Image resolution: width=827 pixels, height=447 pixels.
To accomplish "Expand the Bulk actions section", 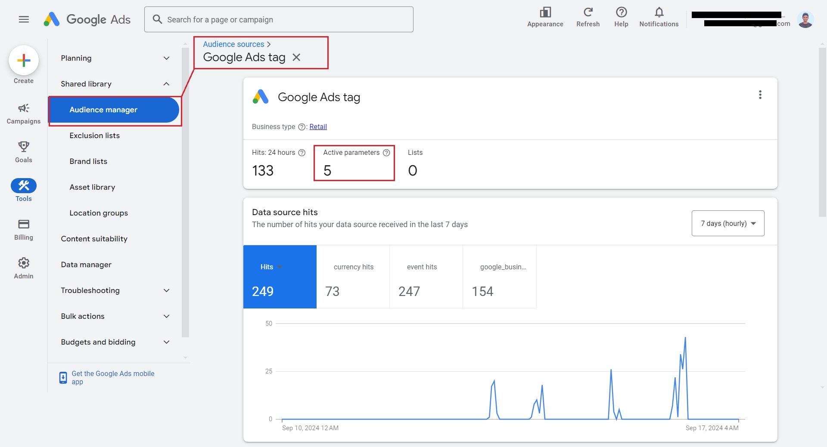I will pos(166,316).
